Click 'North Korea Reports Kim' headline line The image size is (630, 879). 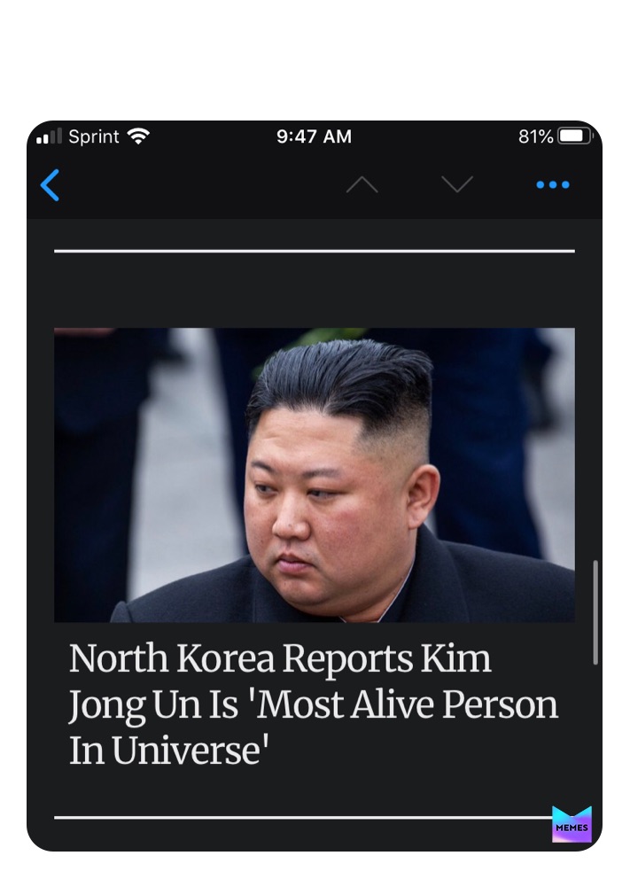[x=280, y=658]
